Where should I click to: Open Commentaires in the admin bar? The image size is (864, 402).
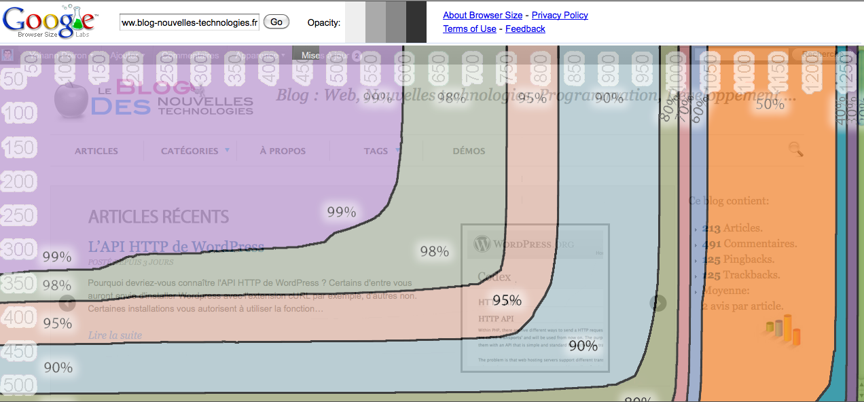(x=189, y=56)
